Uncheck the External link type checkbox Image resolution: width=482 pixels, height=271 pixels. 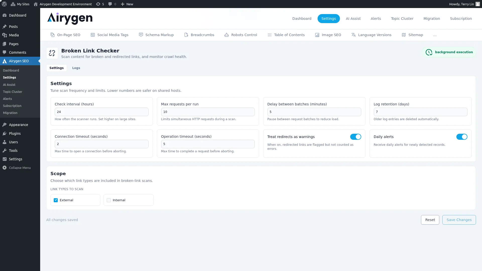[x=56, y=200]
